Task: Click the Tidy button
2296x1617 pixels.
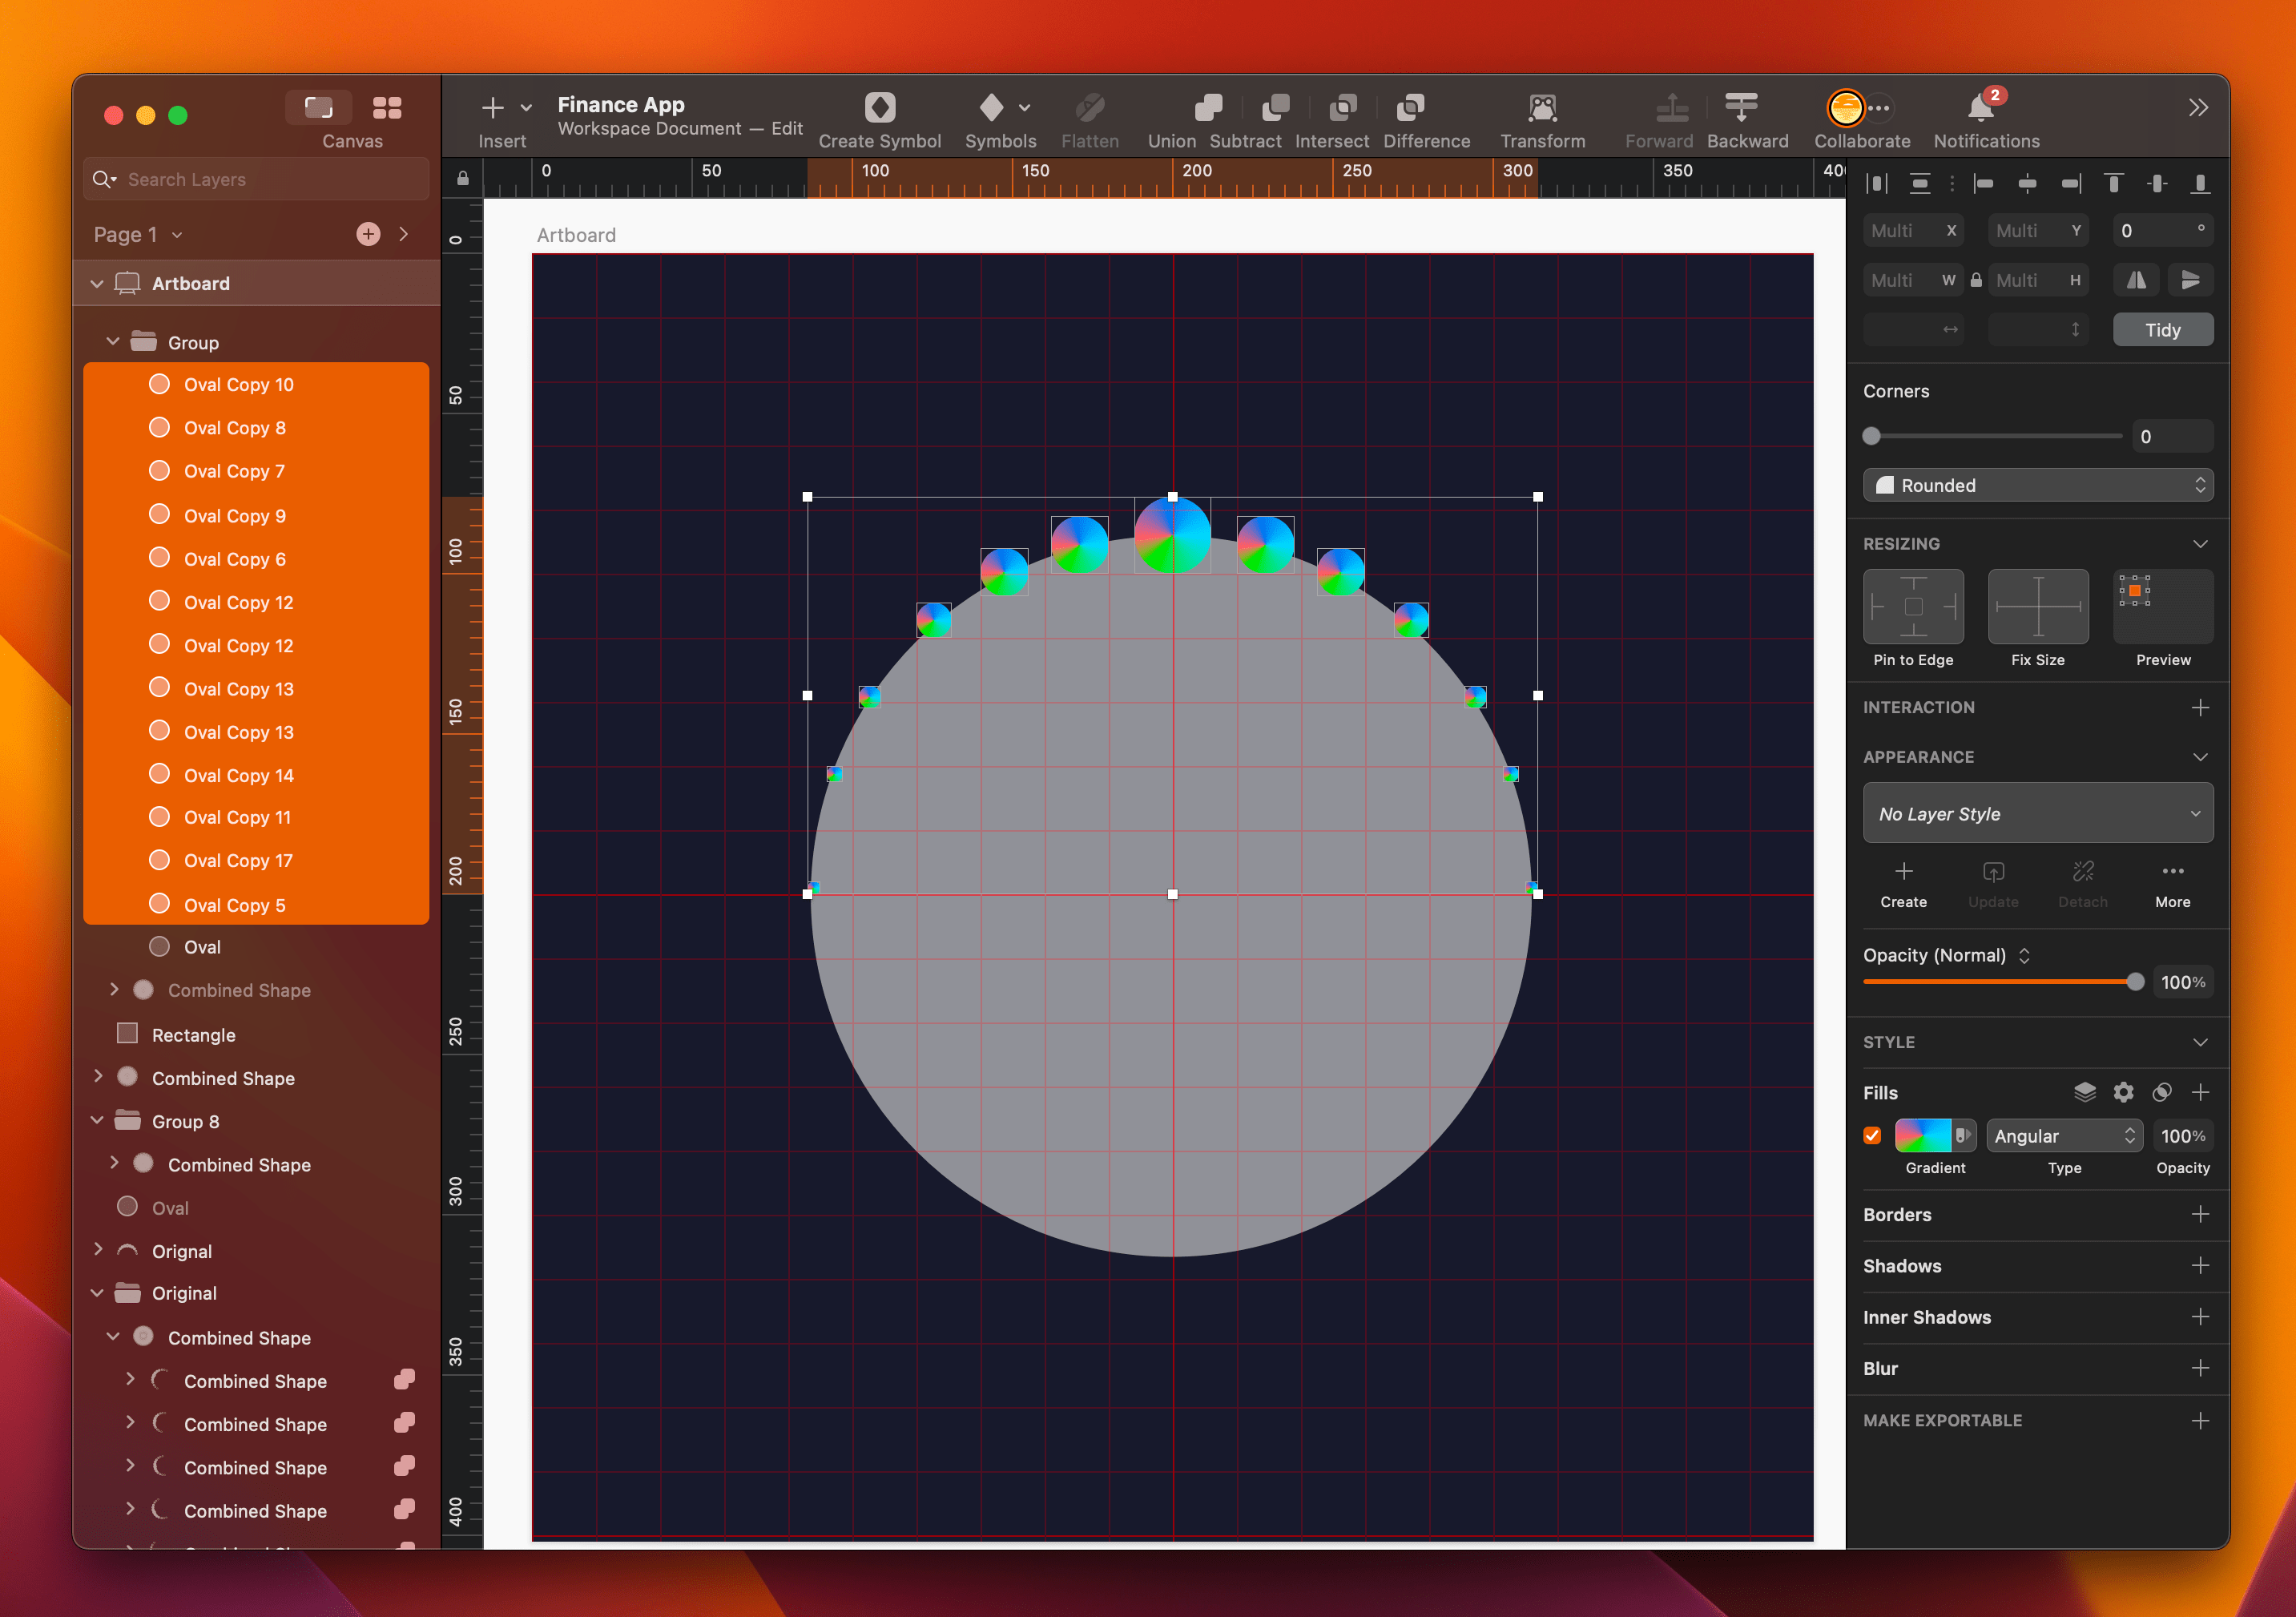Action: [x=2162, y=329]
